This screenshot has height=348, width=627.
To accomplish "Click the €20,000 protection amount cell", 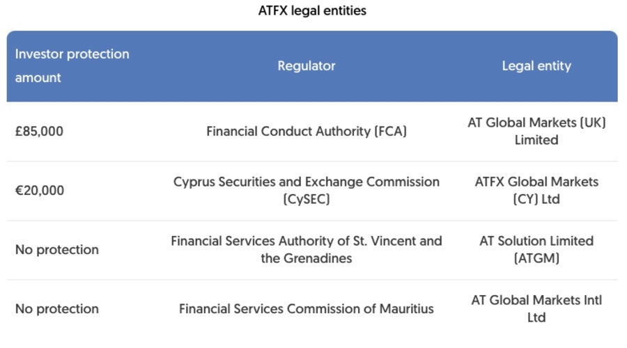I will point(39,191).
